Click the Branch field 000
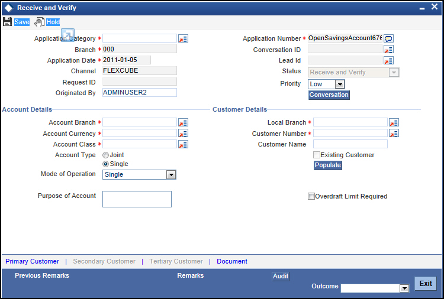 [140, 49]
